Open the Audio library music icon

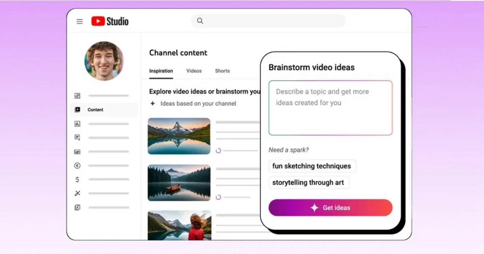tap(77, 207)
